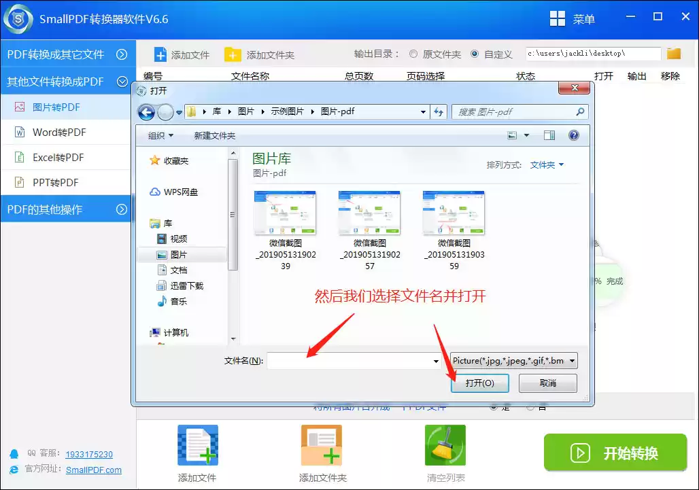Select the custom output directory radio button
This screenshot has height=490, width=699.
coord(475,54)
